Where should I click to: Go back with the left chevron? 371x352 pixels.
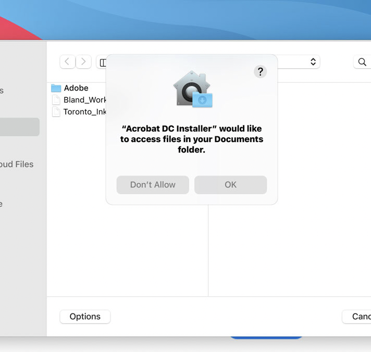pos(67,61)
